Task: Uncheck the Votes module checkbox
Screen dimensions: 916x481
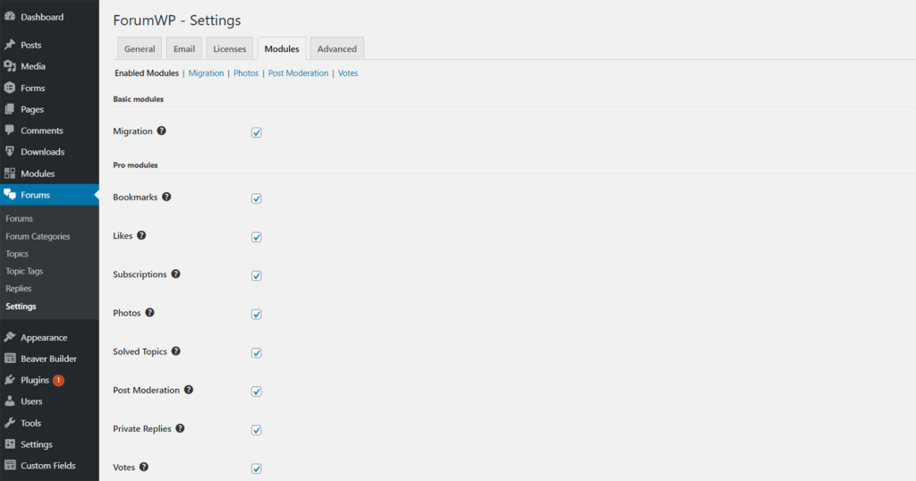Action: (257, 468)
